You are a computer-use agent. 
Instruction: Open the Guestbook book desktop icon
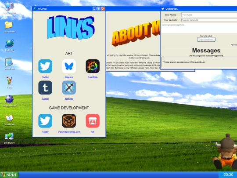[x=9, y=120]
